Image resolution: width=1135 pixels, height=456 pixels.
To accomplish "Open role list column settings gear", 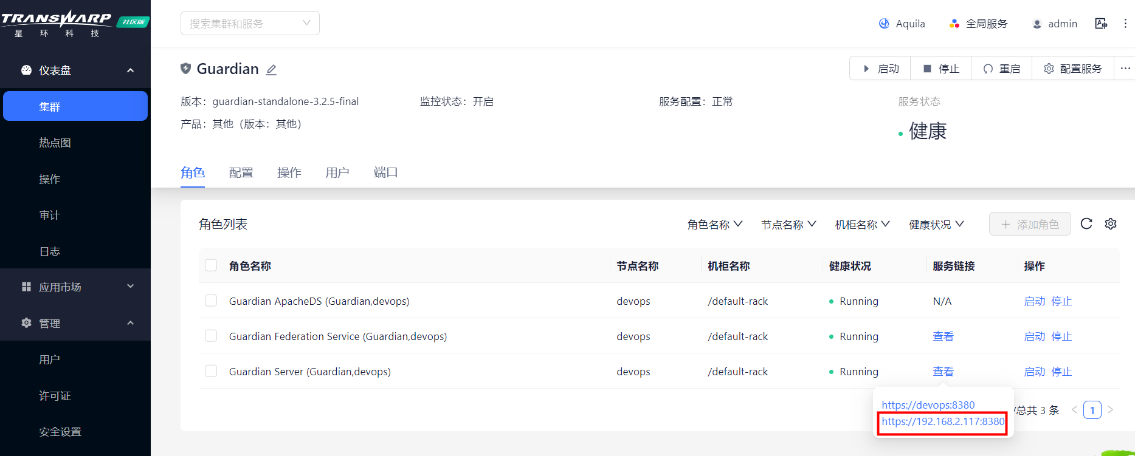I will [1111, 224].
